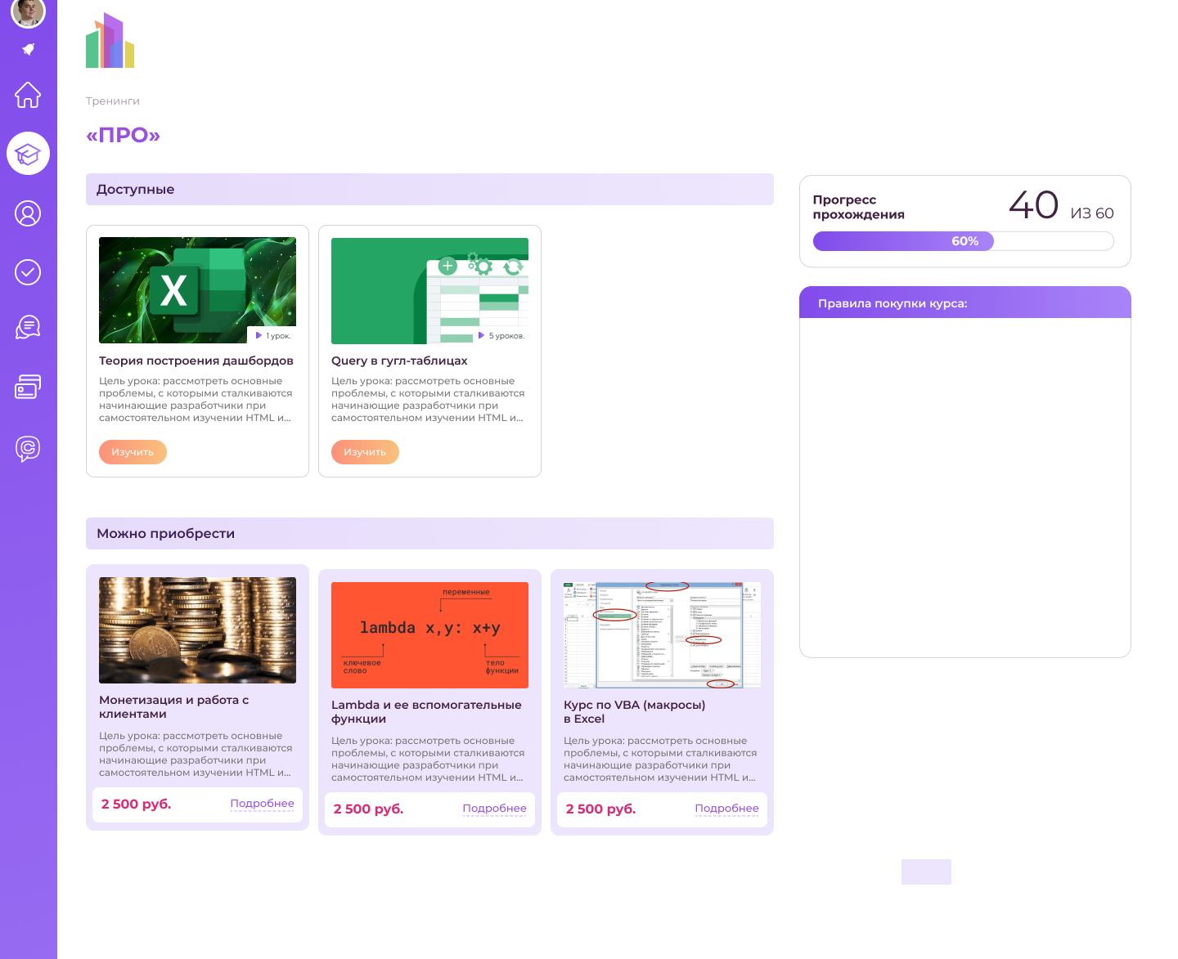The height and width of the screenshot is (959, 1178).
Task: Click the user avatar photo in sidebar
Action: point(28,11)
